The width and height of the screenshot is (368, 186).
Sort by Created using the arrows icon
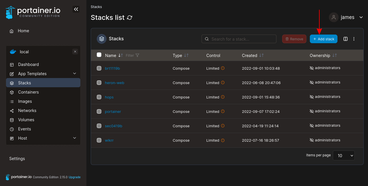261,55
